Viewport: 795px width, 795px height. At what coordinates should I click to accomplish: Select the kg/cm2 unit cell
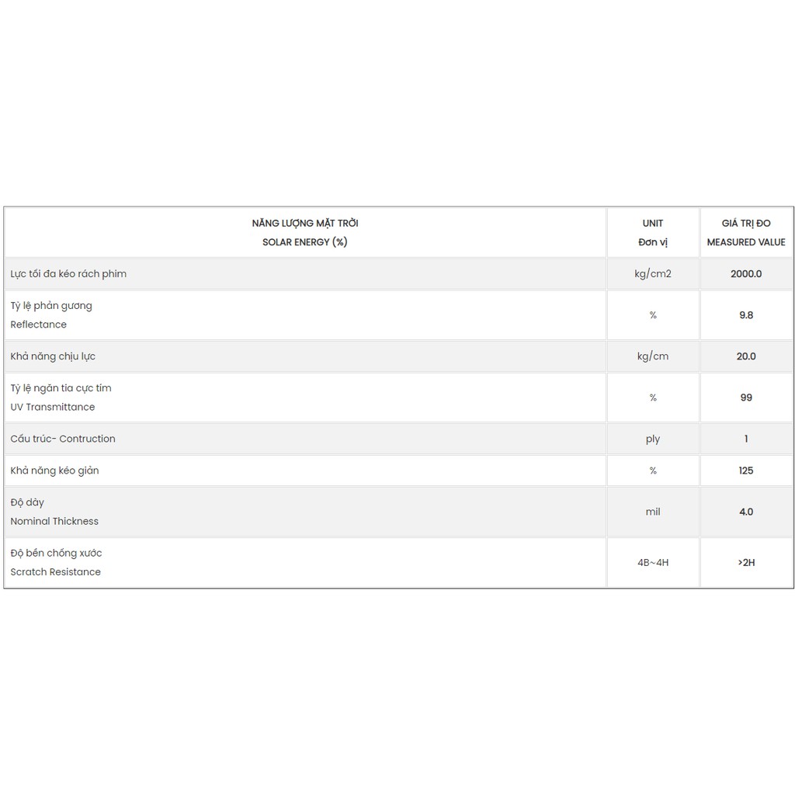[653, 274]
